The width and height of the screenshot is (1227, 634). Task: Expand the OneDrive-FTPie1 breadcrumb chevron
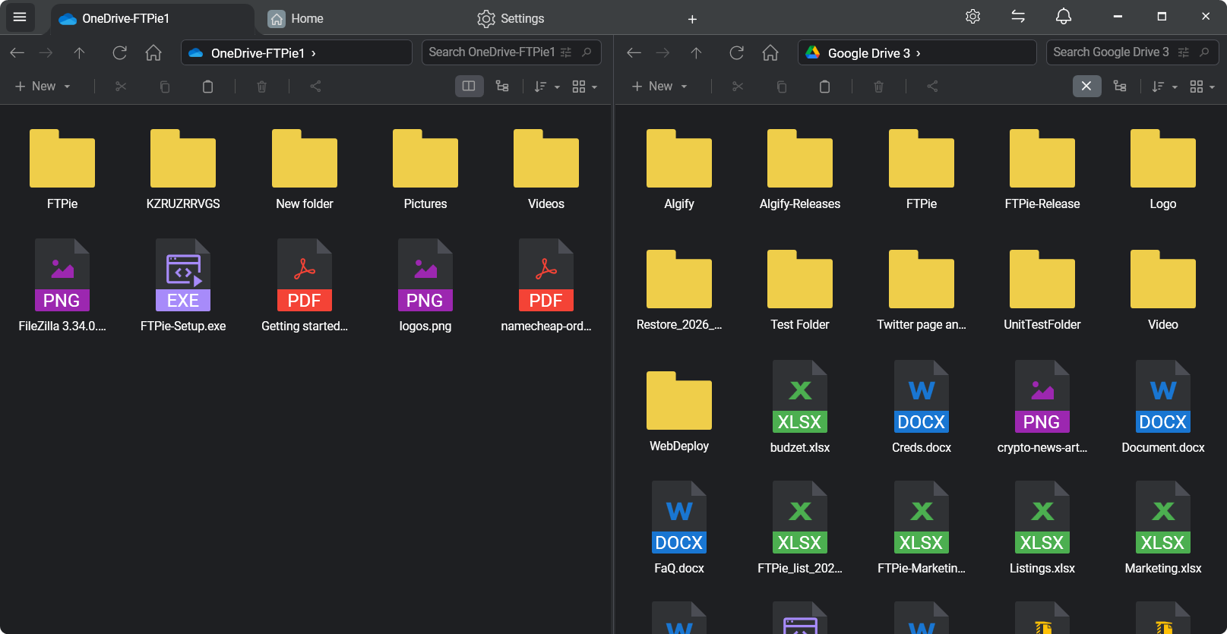314,53
